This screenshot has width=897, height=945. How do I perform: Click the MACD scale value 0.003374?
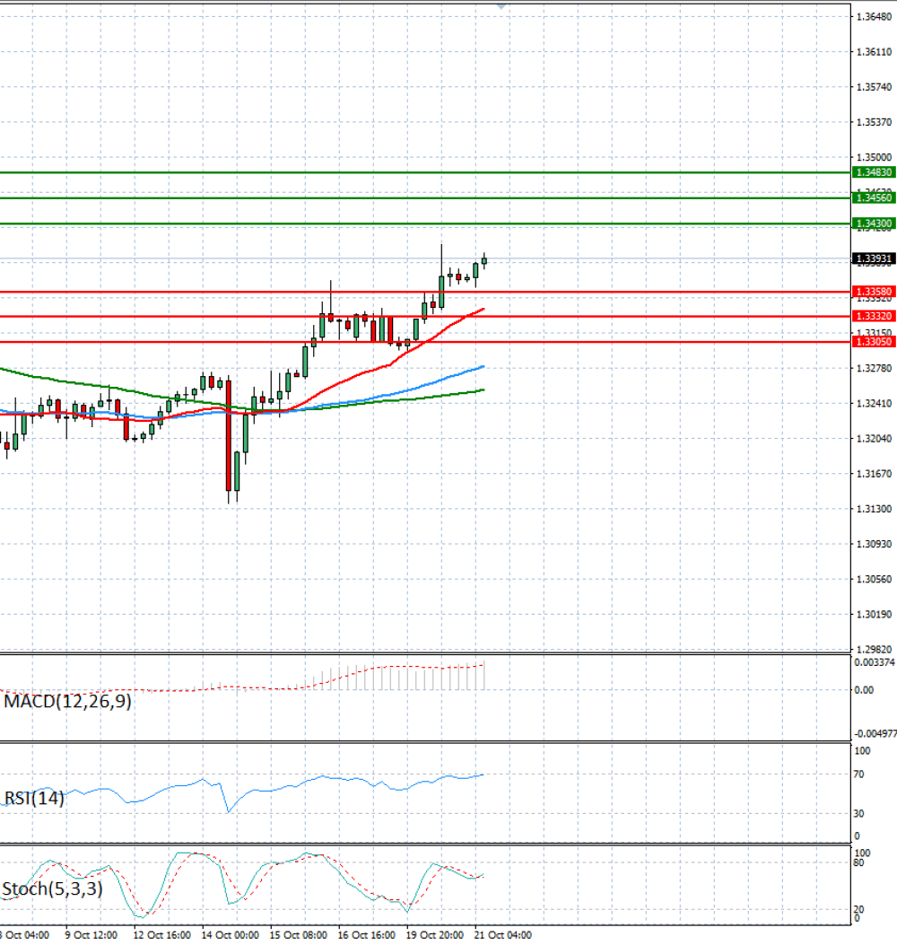tap(875, 662)
